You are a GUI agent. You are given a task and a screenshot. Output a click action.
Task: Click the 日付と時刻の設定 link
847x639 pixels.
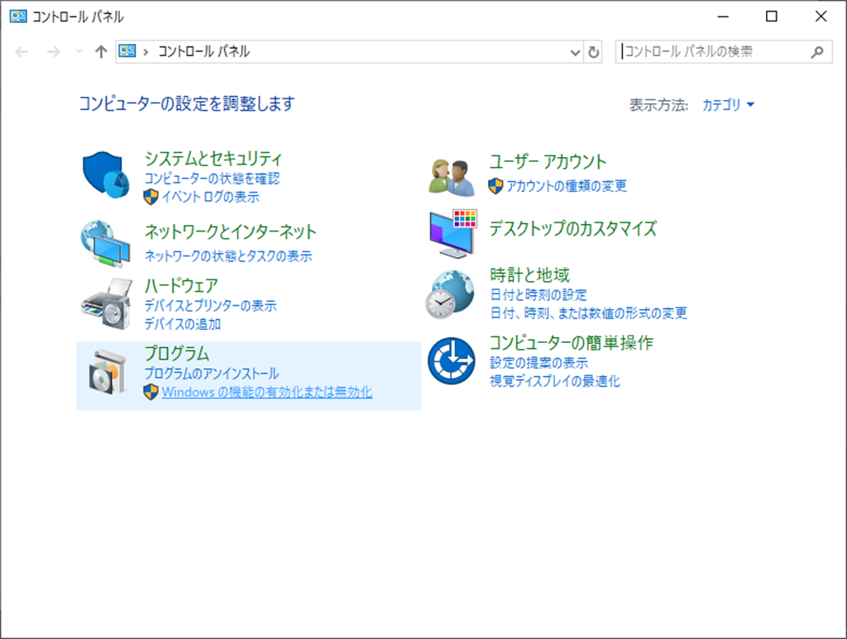coord(538,295)
